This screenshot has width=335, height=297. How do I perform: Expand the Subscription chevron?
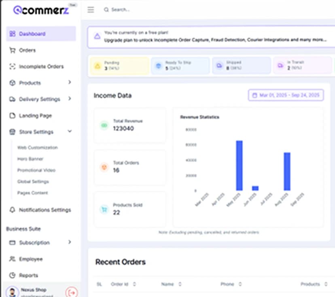70,242
